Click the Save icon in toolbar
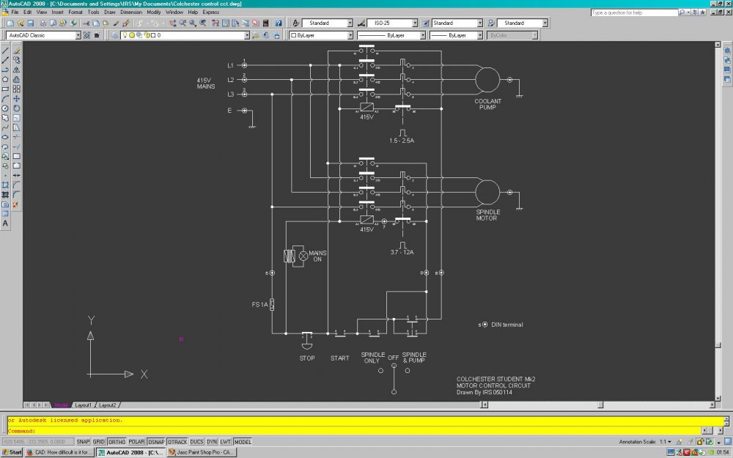The image size is (733, 458). 30,23
